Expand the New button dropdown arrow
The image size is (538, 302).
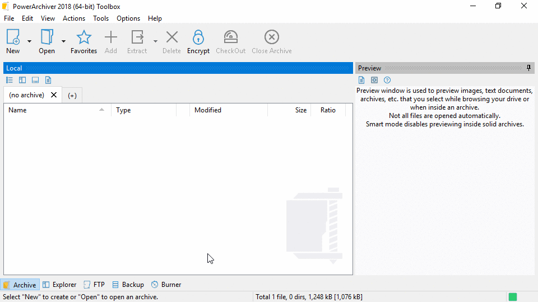click(x=29, y=41)
